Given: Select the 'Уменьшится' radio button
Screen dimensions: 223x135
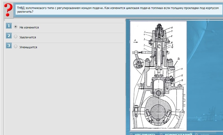Looking at the screenshot, I should click(x=16, y=46).
